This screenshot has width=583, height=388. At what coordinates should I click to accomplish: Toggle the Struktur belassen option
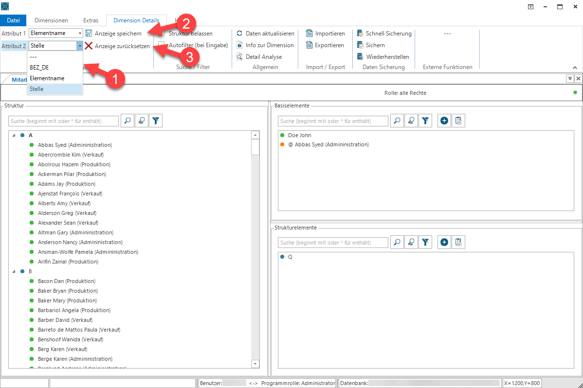tap(161, 34)
